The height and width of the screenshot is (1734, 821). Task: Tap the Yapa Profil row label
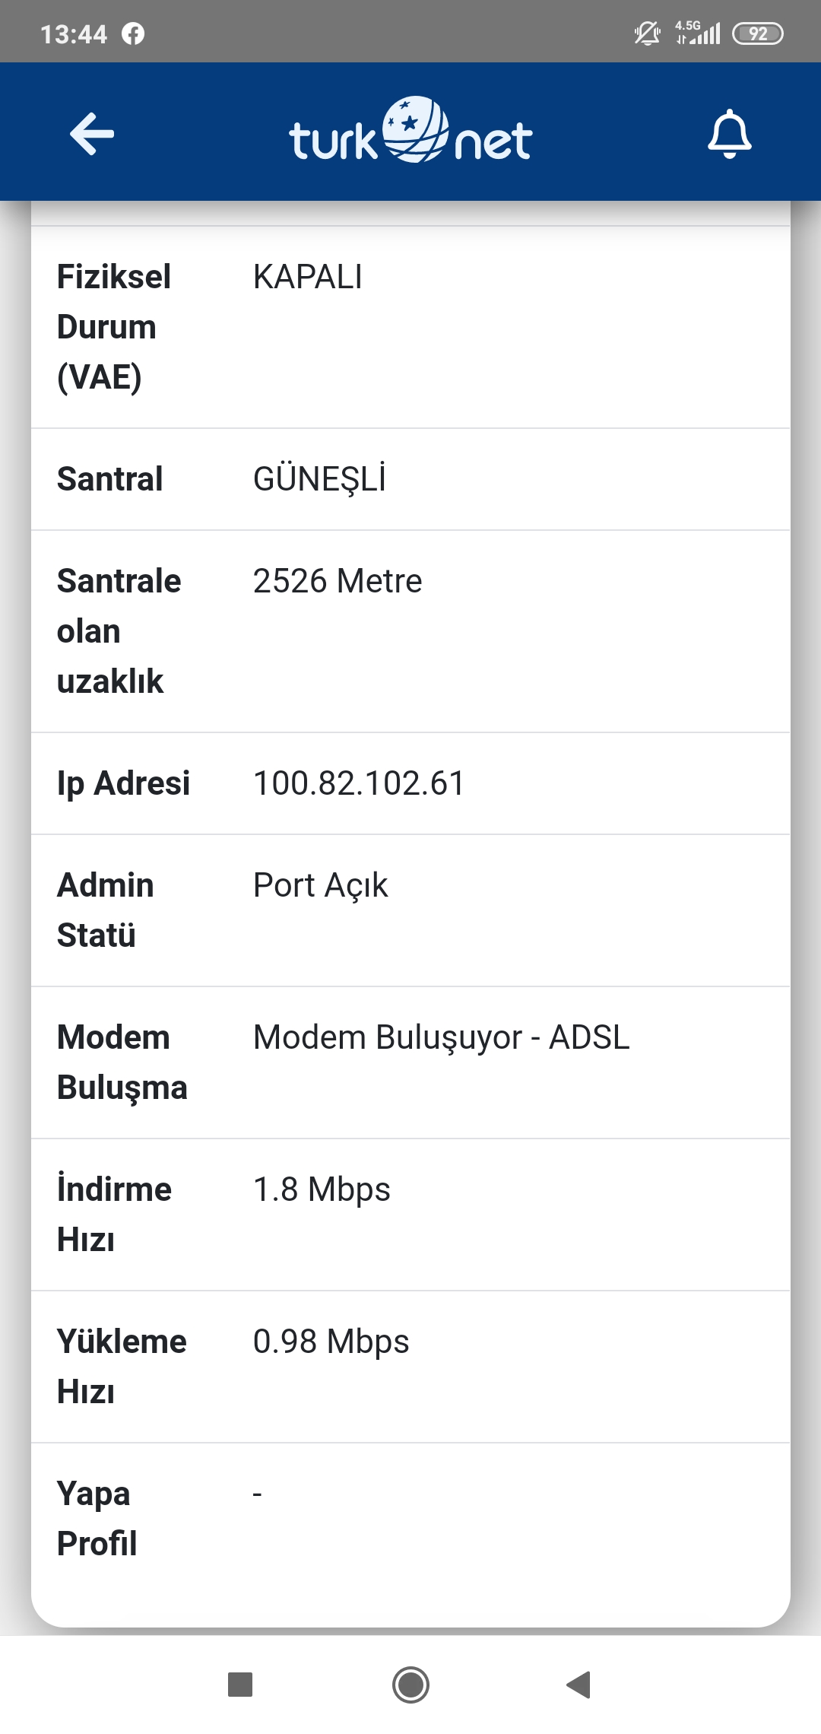(97, 1519)
